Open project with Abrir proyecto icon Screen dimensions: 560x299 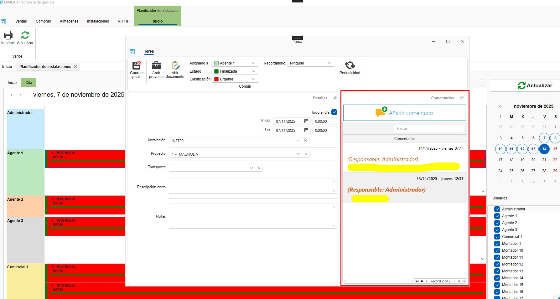click(156, 66)
